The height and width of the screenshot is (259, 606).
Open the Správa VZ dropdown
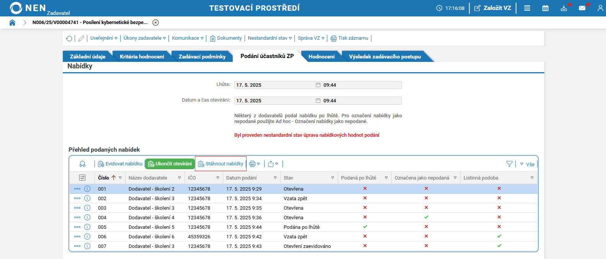pyautogui.click(x=311, y=38)
